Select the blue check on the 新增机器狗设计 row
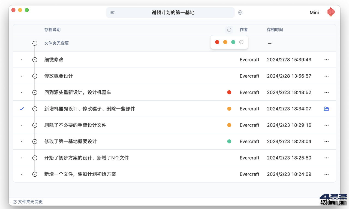Screen dimensions: 349x209 [22, 109]
